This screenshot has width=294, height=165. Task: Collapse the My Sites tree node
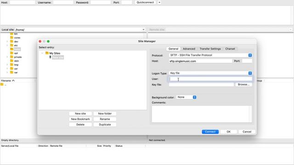click(x=42, y=53)
